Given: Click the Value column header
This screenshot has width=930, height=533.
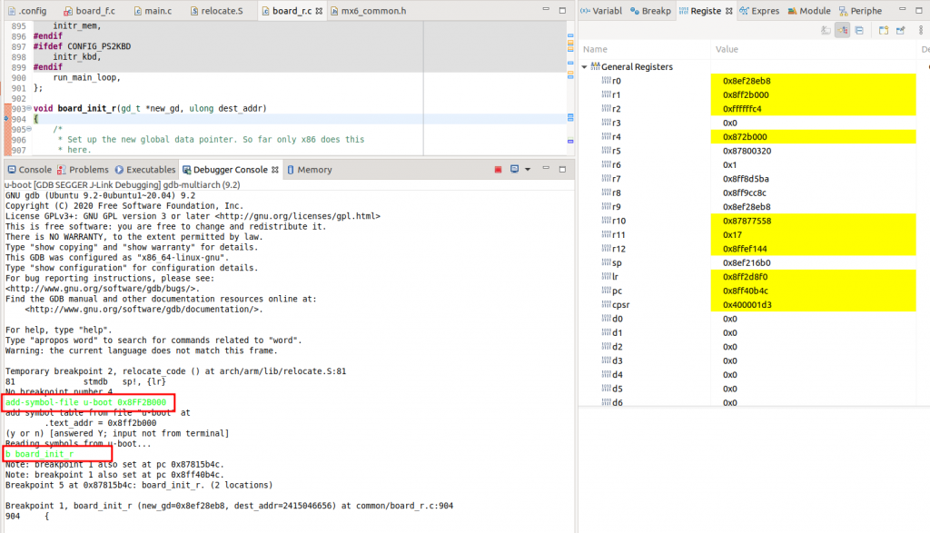Looking at the screenshot, I should [727, 49].
